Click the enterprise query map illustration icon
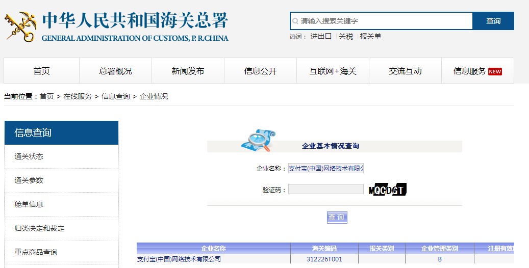 tap(258, 141)
